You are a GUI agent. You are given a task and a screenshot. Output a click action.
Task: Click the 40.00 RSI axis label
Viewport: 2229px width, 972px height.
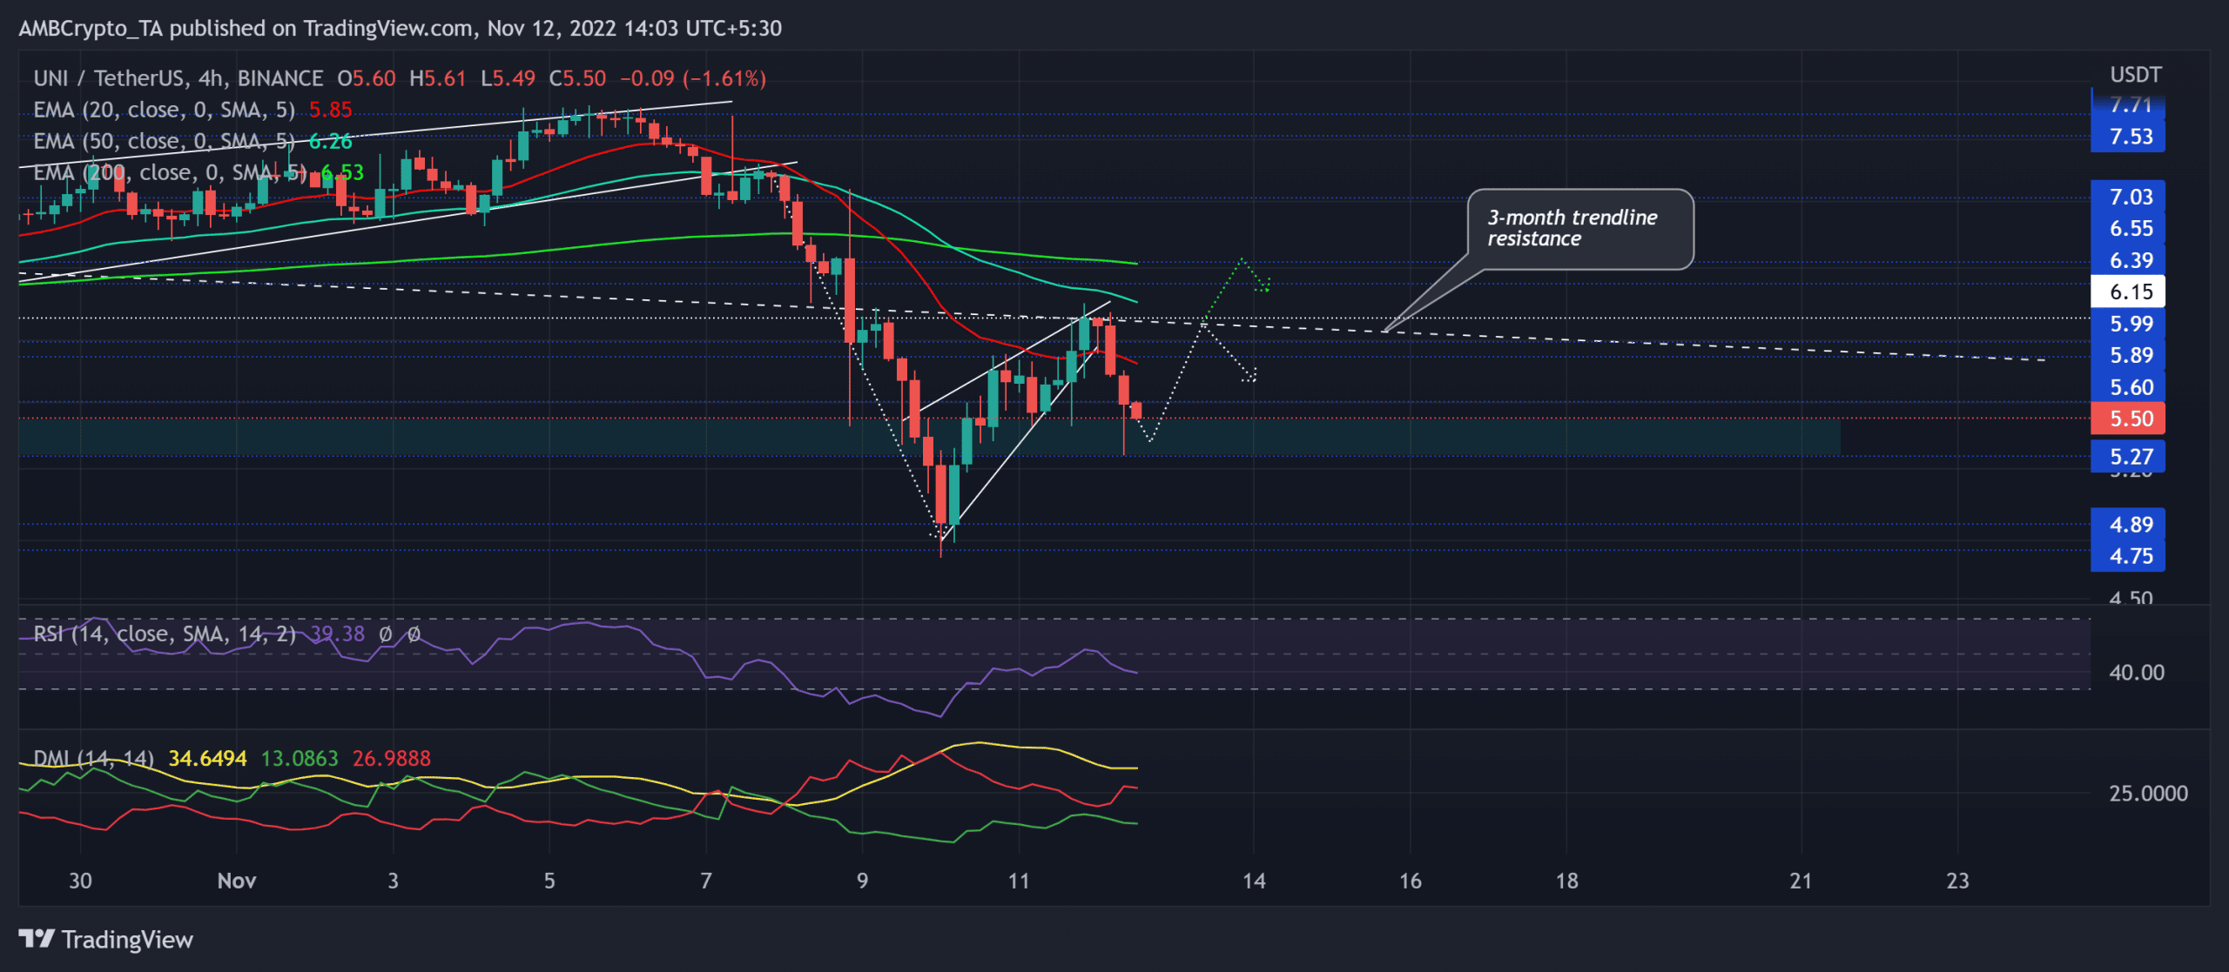2136,673
